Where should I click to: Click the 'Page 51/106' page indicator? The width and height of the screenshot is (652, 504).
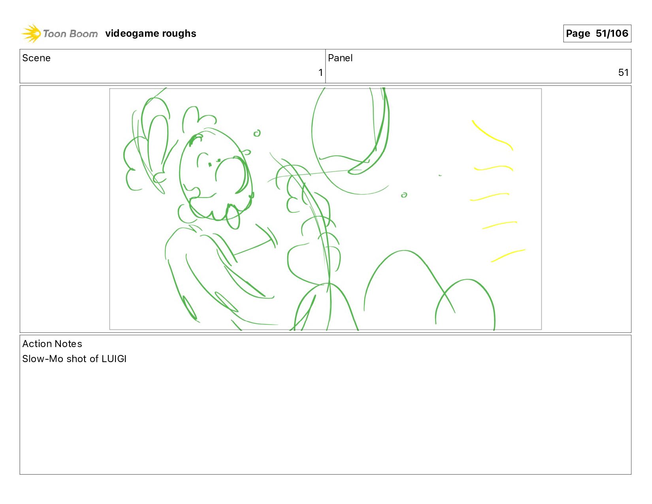tap(597, 33)
